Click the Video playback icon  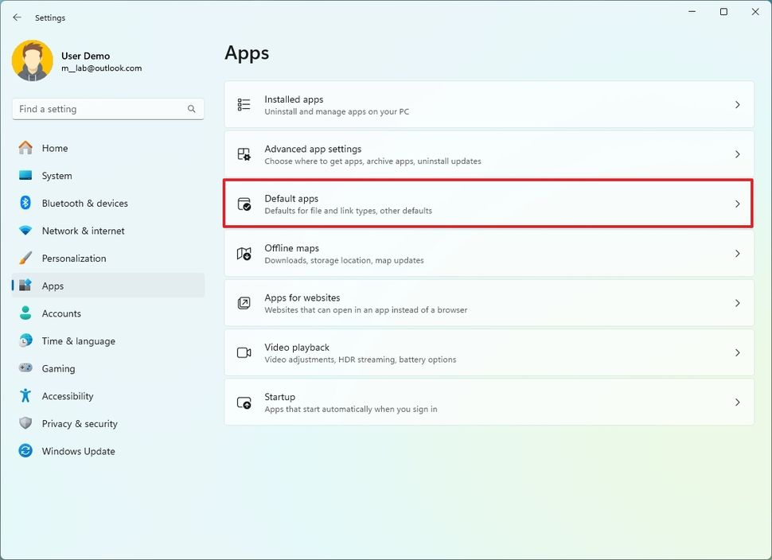[244, 352]
